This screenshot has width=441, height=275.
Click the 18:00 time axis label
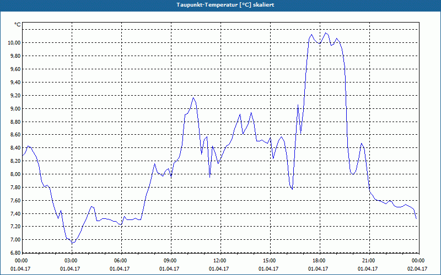[319, 261]
